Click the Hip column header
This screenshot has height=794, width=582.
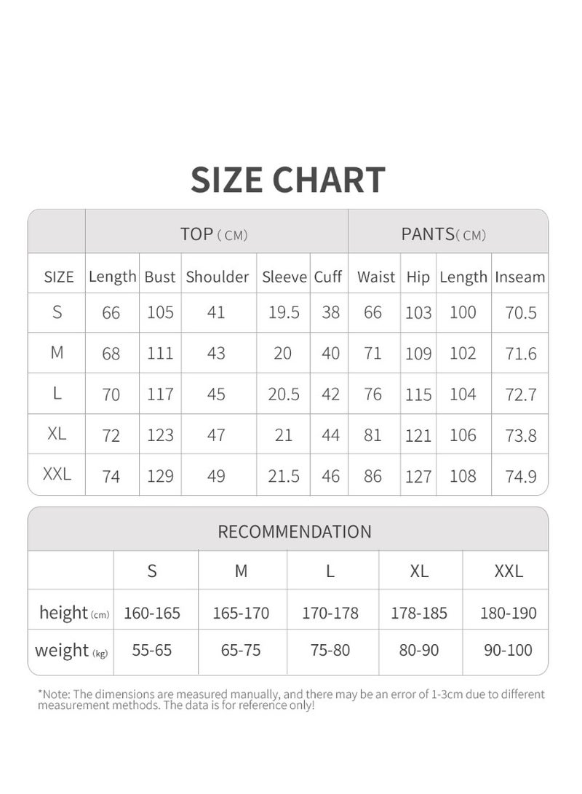click(418, 277)
